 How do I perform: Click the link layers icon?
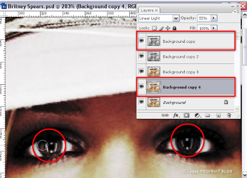[165, 115]
